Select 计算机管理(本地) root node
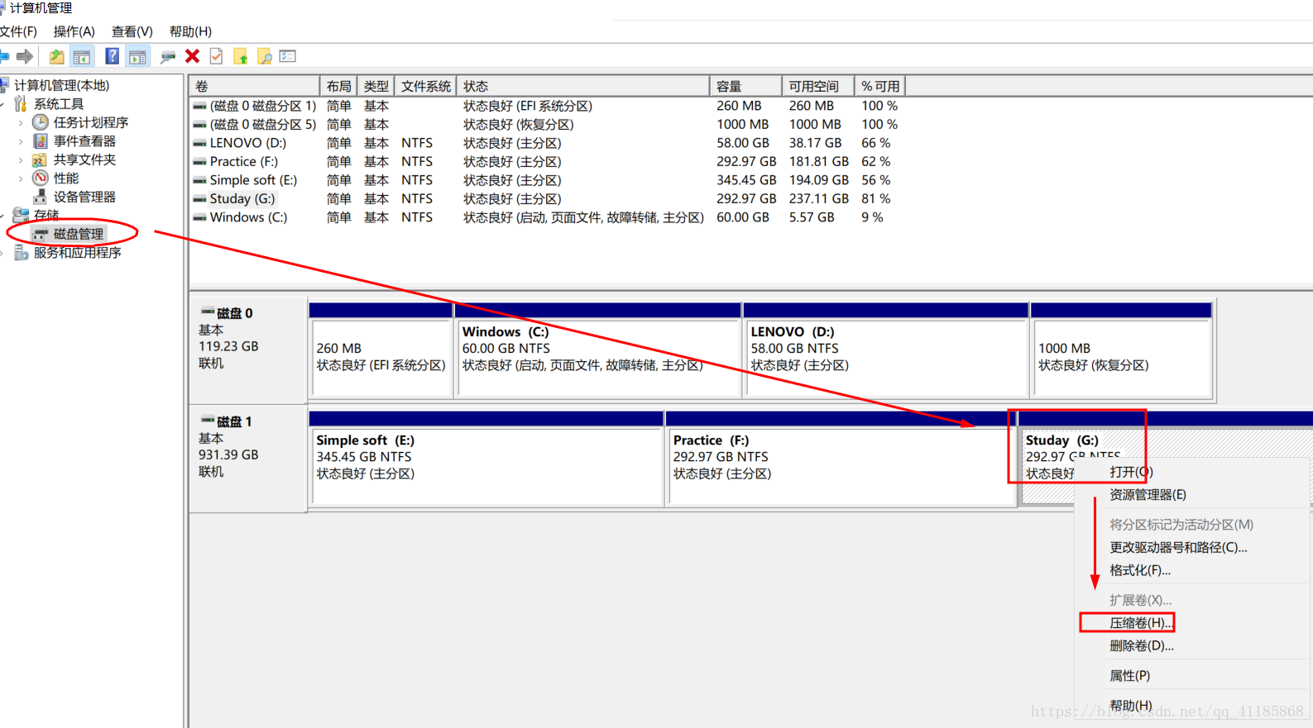Screen dimensions: 1313x728 (x=62, y=85)
